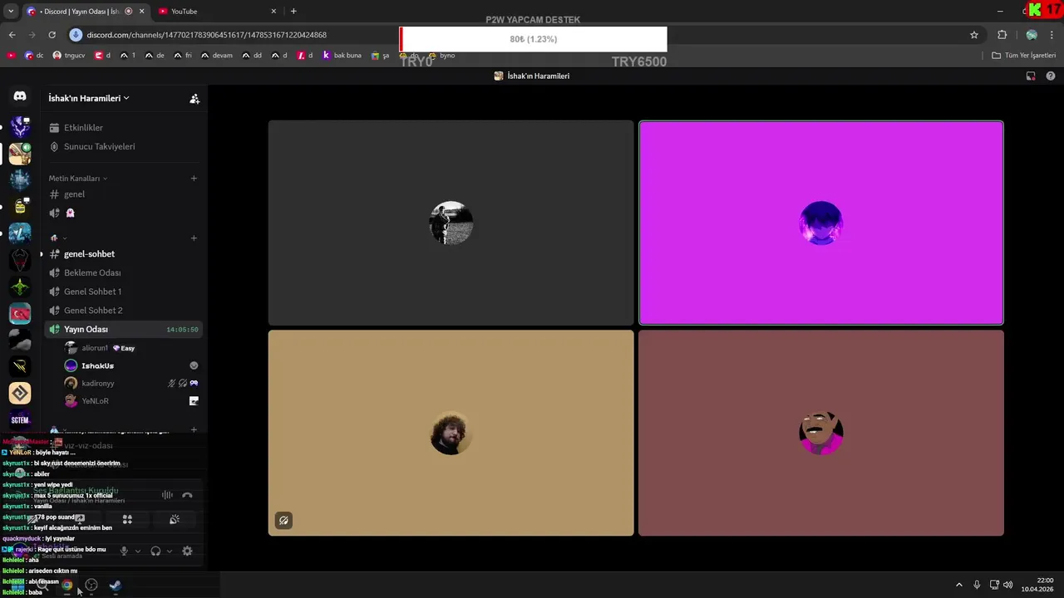
Task: Select the Discord Yayın Odası browser tab
Action: tap(85, 12)
